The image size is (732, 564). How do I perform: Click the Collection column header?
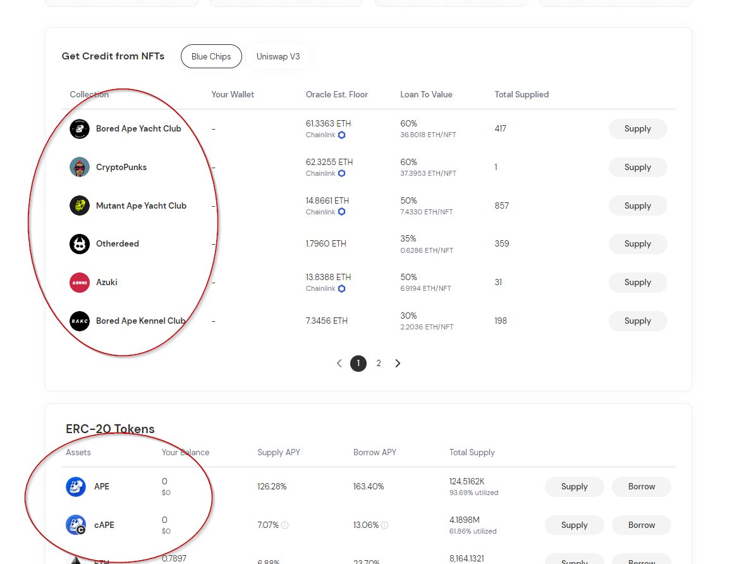pos(89,94)
